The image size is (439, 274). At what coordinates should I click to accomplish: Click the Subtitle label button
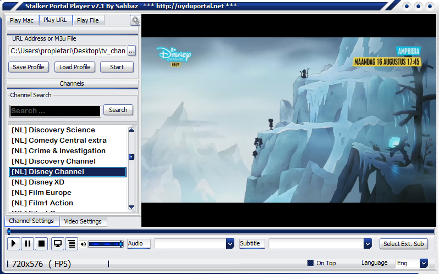click(252, 243)
